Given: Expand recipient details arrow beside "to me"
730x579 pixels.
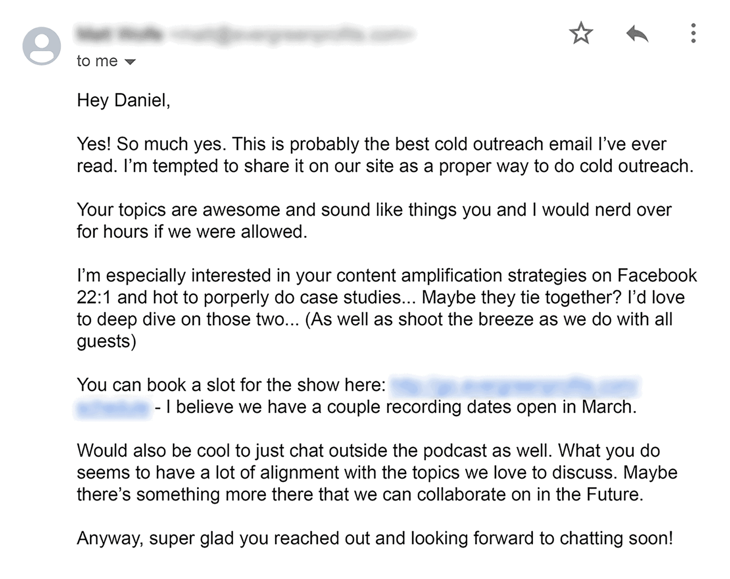Looking at the screenshot, I should (131, 62).
